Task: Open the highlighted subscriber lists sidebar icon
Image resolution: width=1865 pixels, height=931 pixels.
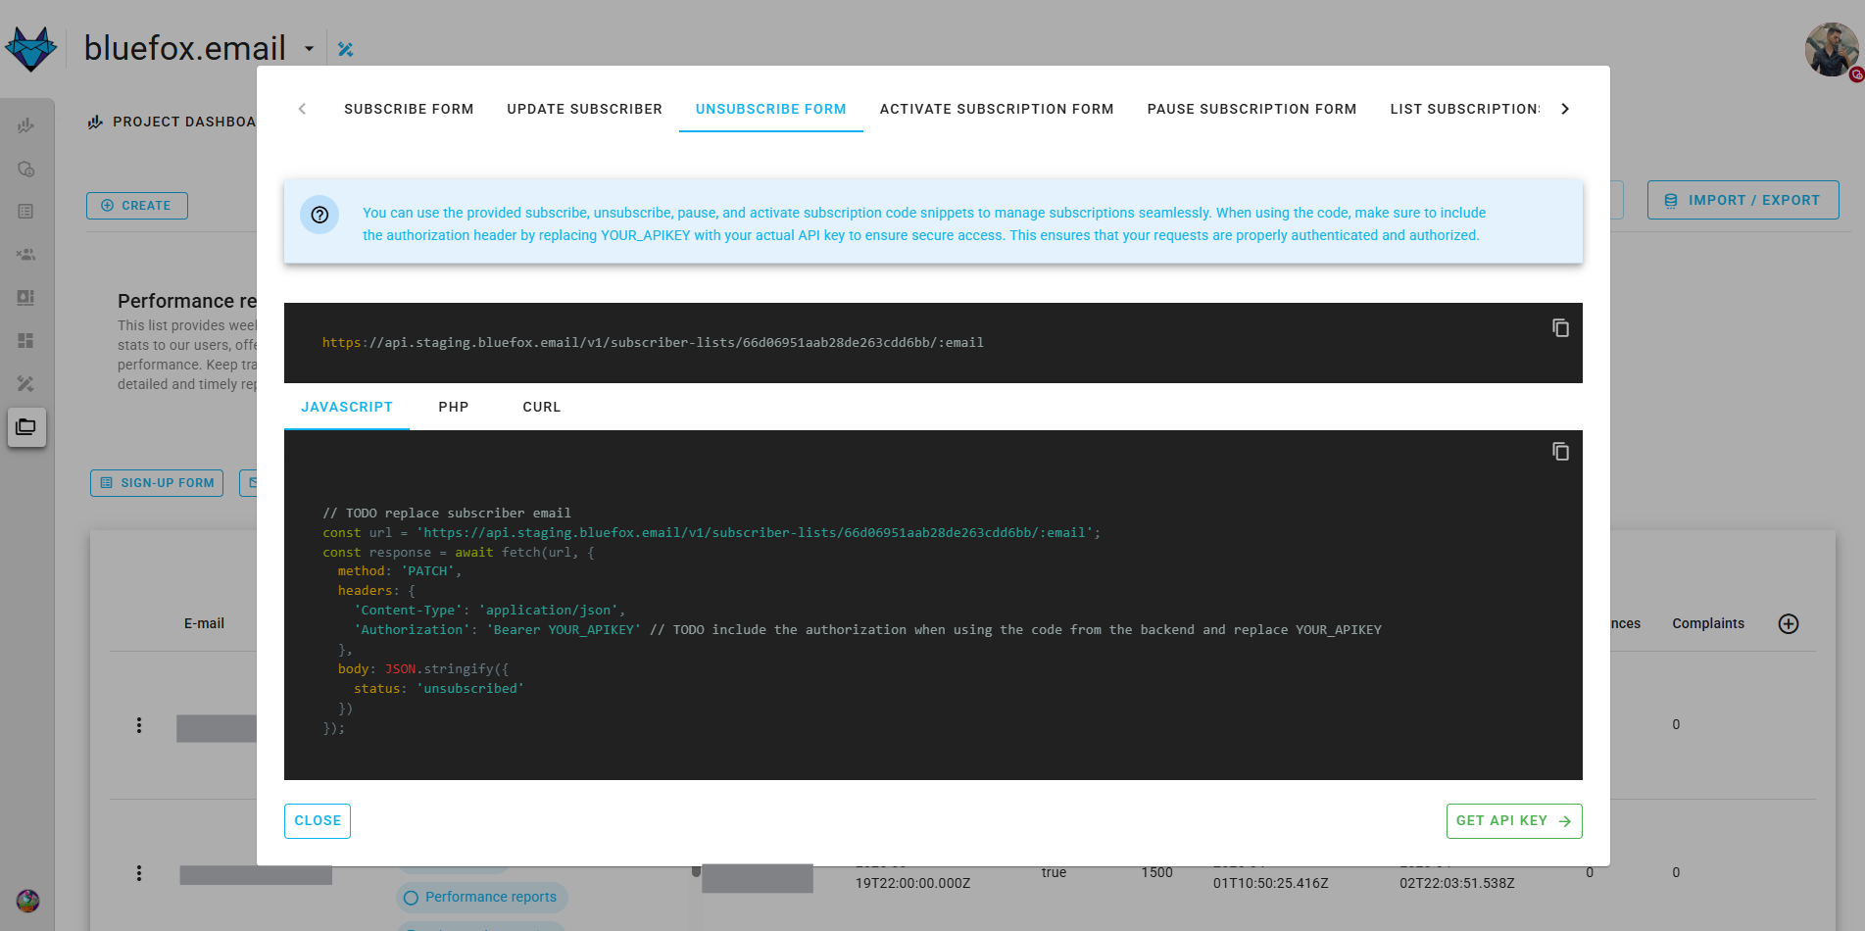Action: point(26,427)
